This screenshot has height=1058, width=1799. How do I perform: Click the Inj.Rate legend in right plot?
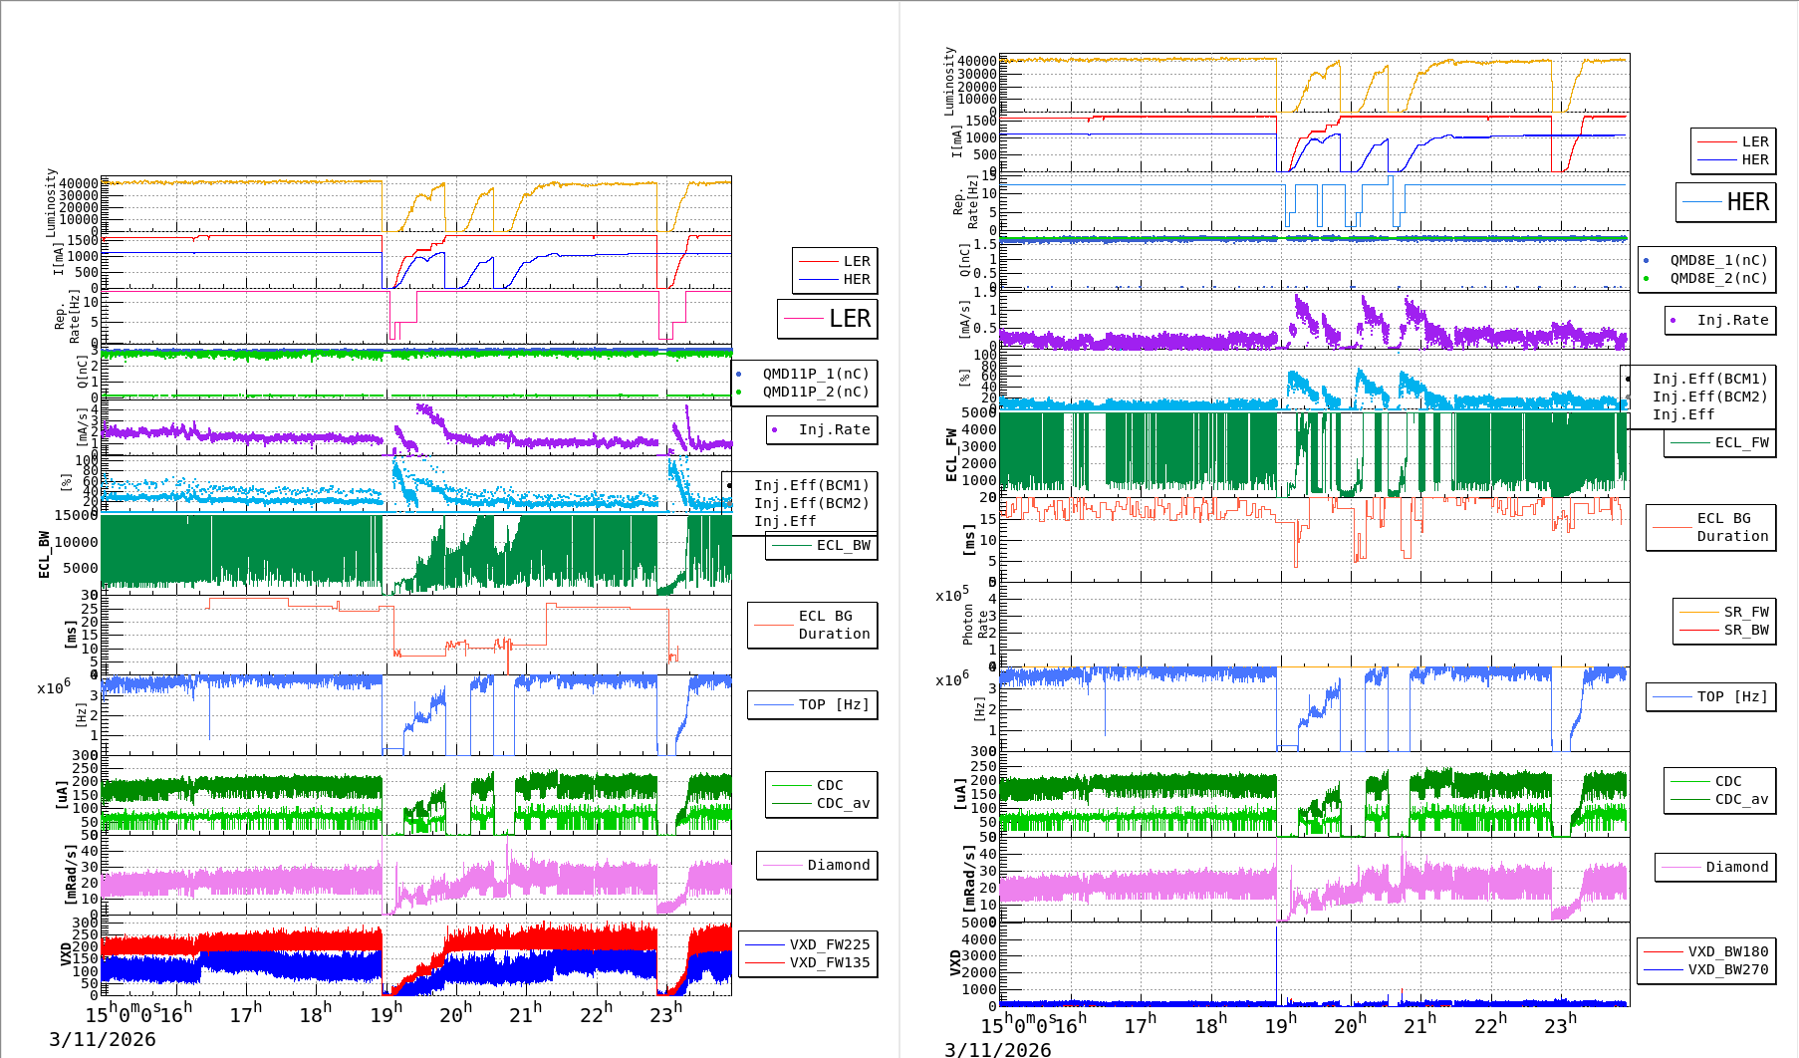tap(1731, 320)
